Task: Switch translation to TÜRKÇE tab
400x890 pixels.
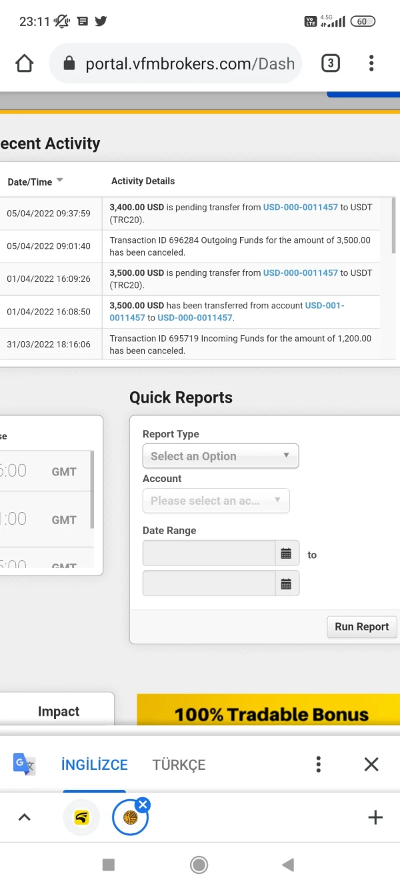Action: click(x=179, y=765)
